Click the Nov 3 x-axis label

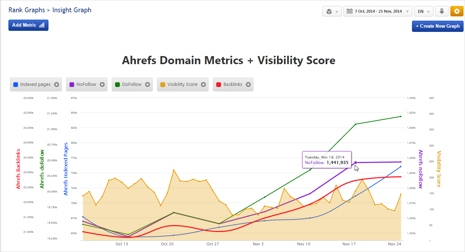tap(258, 244)
